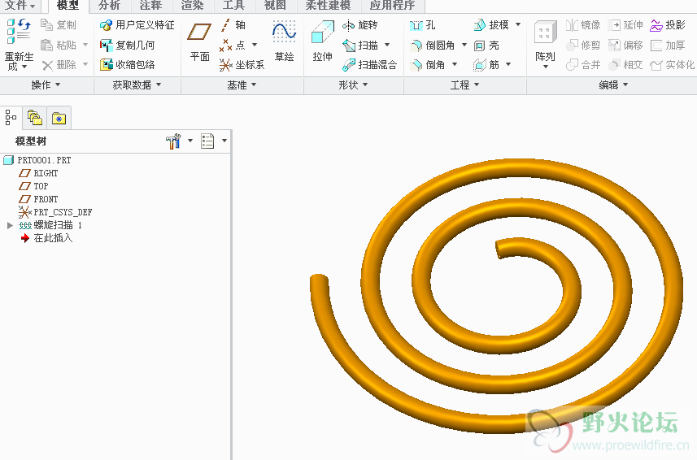The image size is (697, 460).
Task: Select the 坐标系 (Coordinate System) tool
Action: coord(242,65)
